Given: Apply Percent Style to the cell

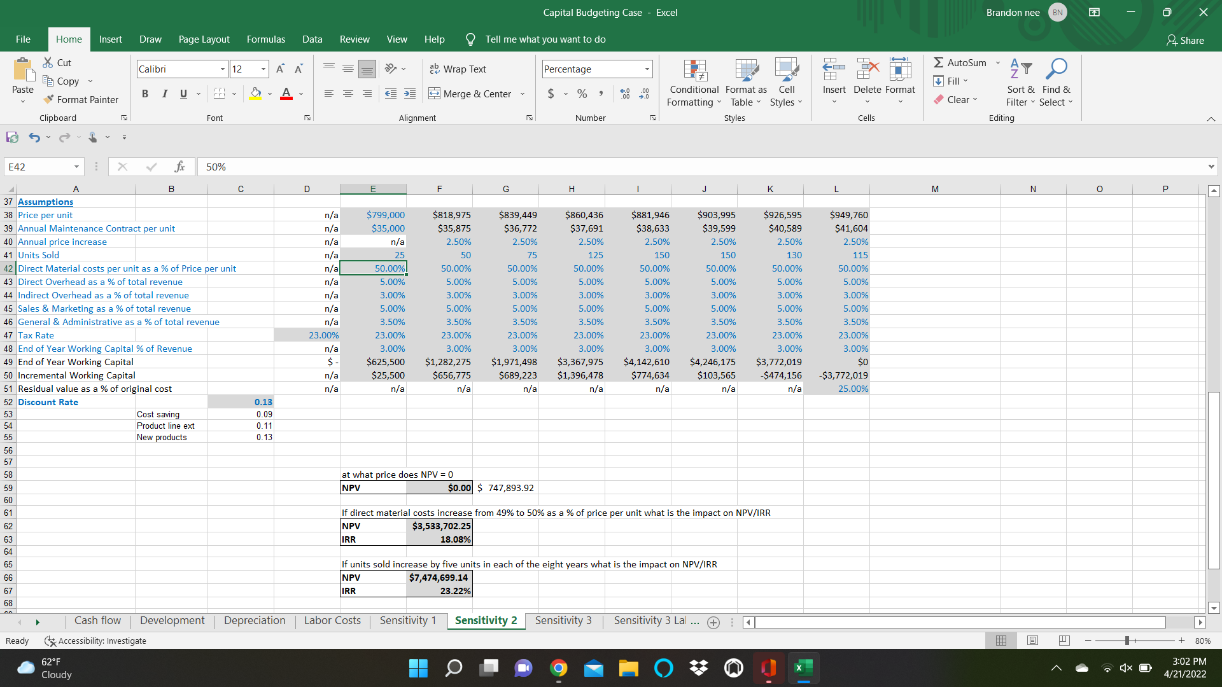Looking at the screenshot, I should pos(581,94).
